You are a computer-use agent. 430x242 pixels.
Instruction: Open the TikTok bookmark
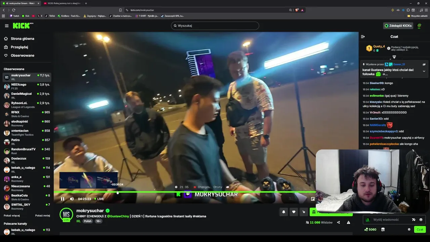(x=50, y=16)
